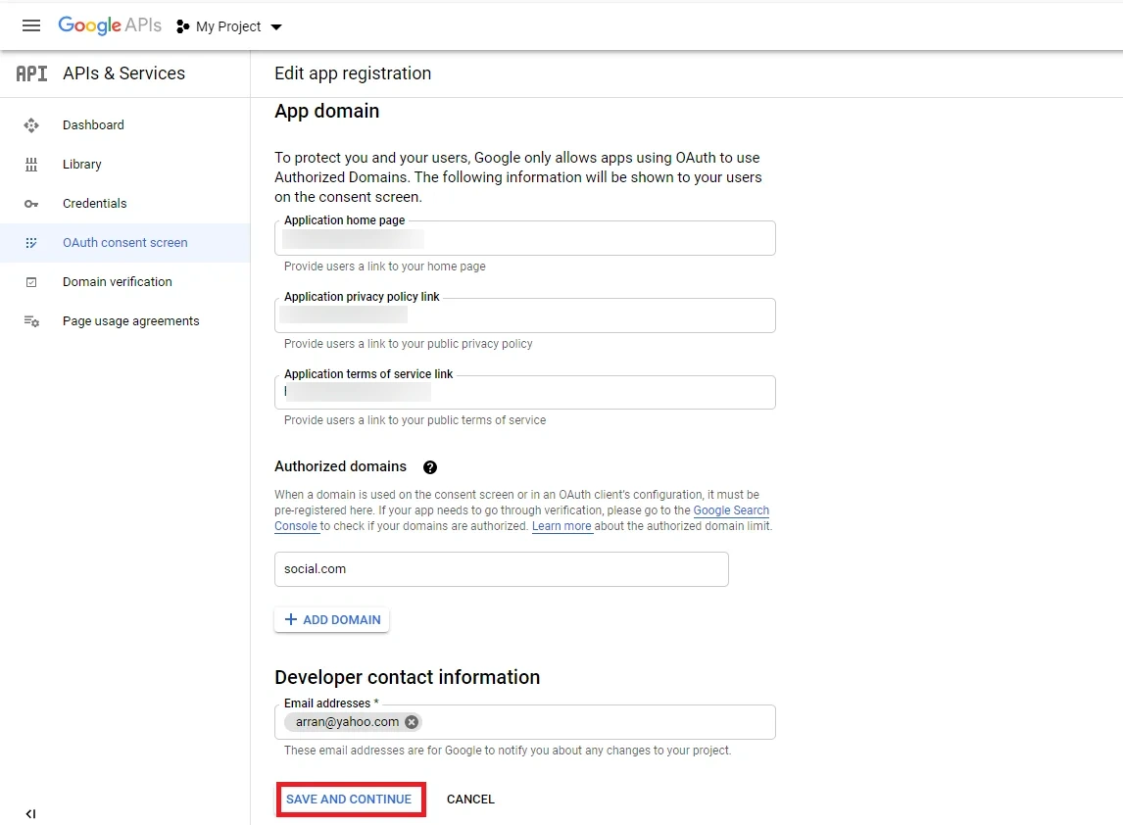Open the Google Search Console link
This screenshot has height=825, width=1123.
tap(731, 510)
